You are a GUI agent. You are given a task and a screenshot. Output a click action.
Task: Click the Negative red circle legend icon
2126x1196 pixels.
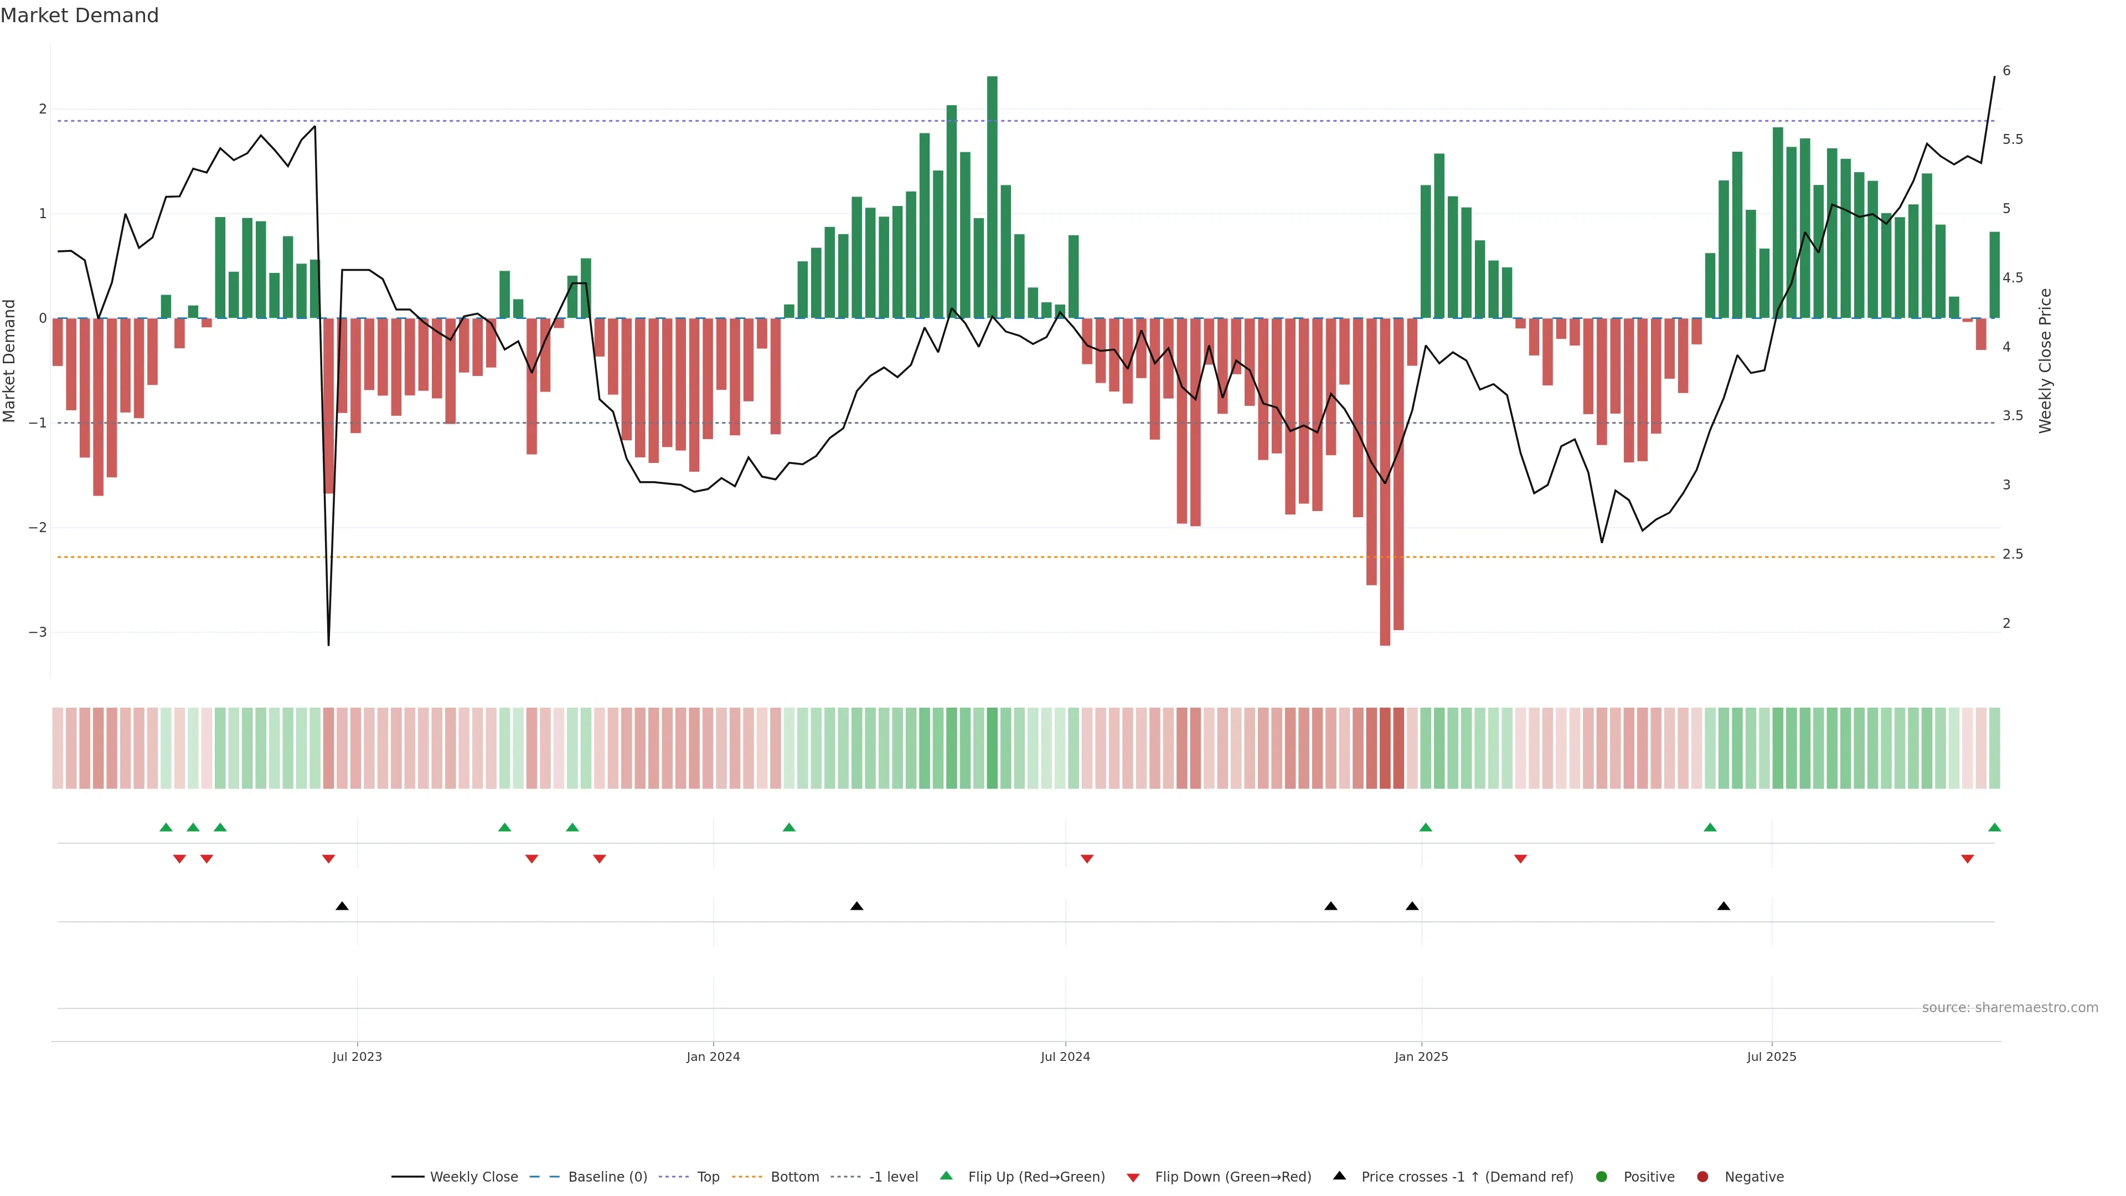pos(1702,1177)
